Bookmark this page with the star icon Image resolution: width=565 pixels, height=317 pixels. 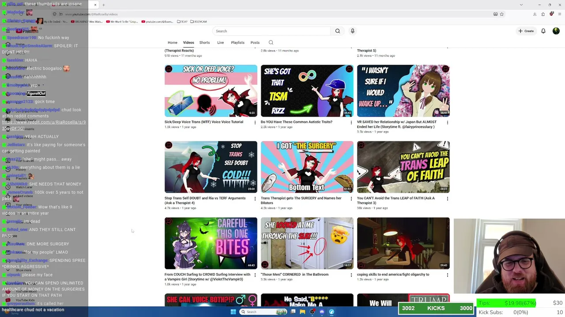pyautogui.click(x=501, y=14)
